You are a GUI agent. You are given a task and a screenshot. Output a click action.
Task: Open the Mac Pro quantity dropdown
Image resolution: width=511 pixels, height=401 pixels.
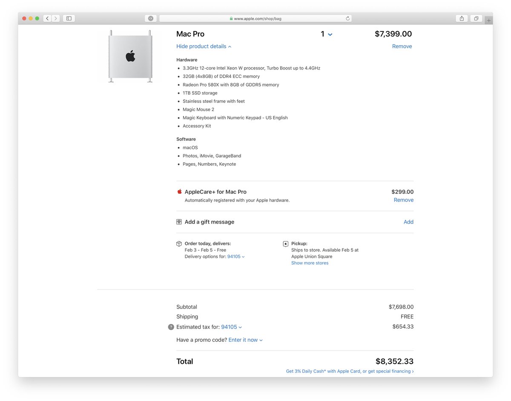pos(326,34)
